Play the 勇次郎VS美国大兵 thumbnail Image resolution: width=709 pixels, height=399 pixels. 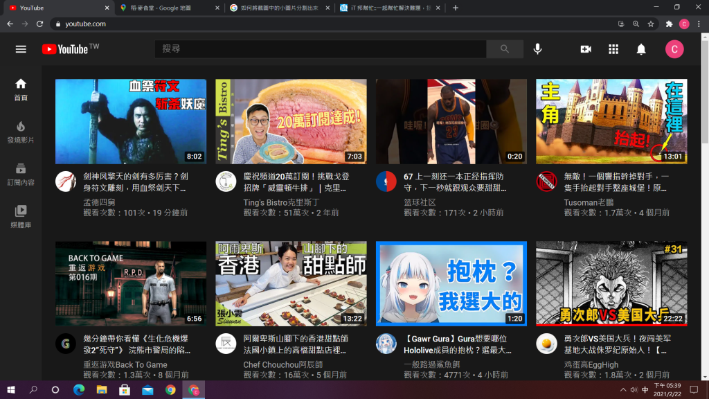tap(611, 283)
